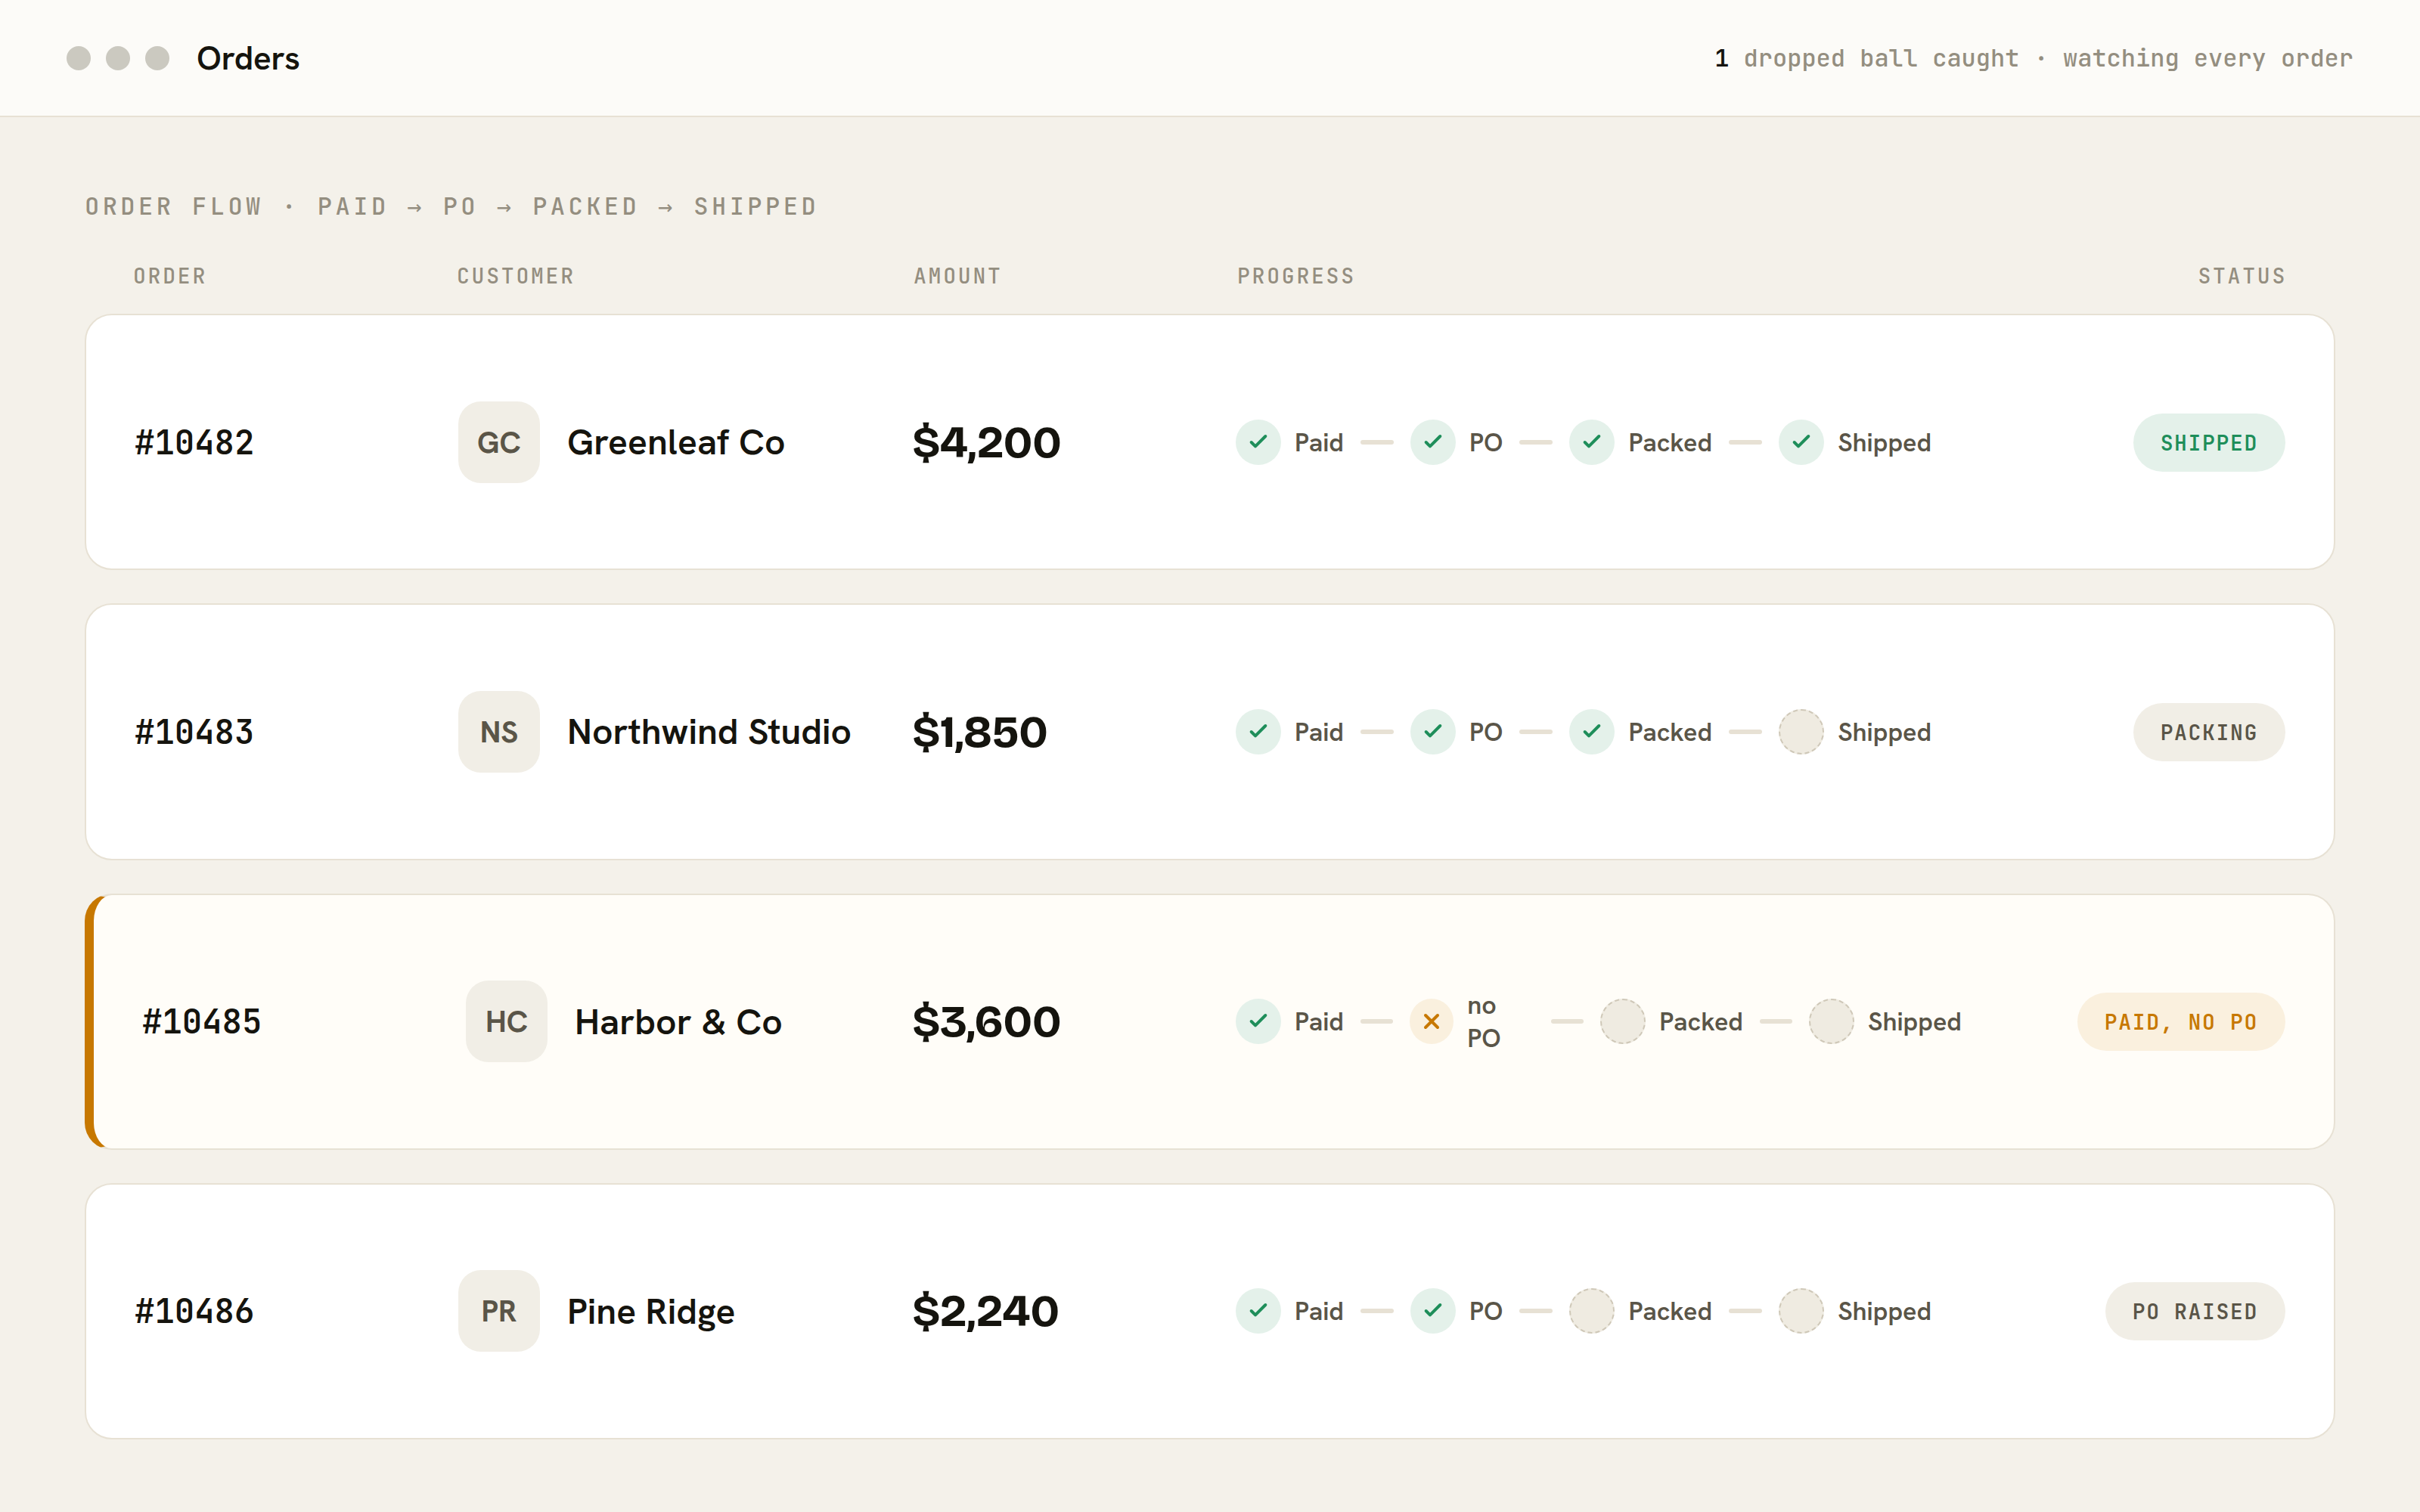Toggle the empty Shipped circle on order #10483
Viewport: 2420px width, 1512px height.
(x=1800, y=732)
